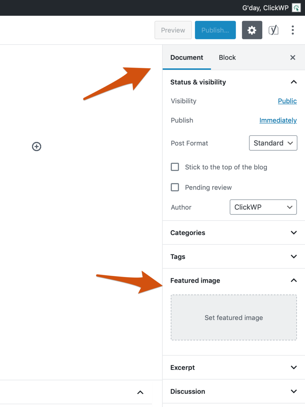The width and height of the screenshot is (305, 407).
Task: Close the settings sidebar with X
Action: tap(293, 57)
